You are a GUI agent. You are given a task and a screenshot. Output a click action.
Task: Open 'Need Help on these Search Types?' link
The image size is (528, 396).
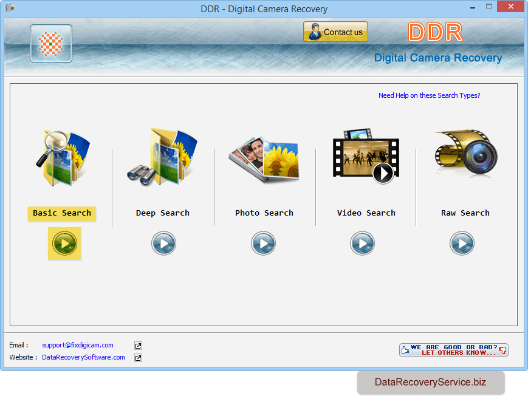point(430,95)
